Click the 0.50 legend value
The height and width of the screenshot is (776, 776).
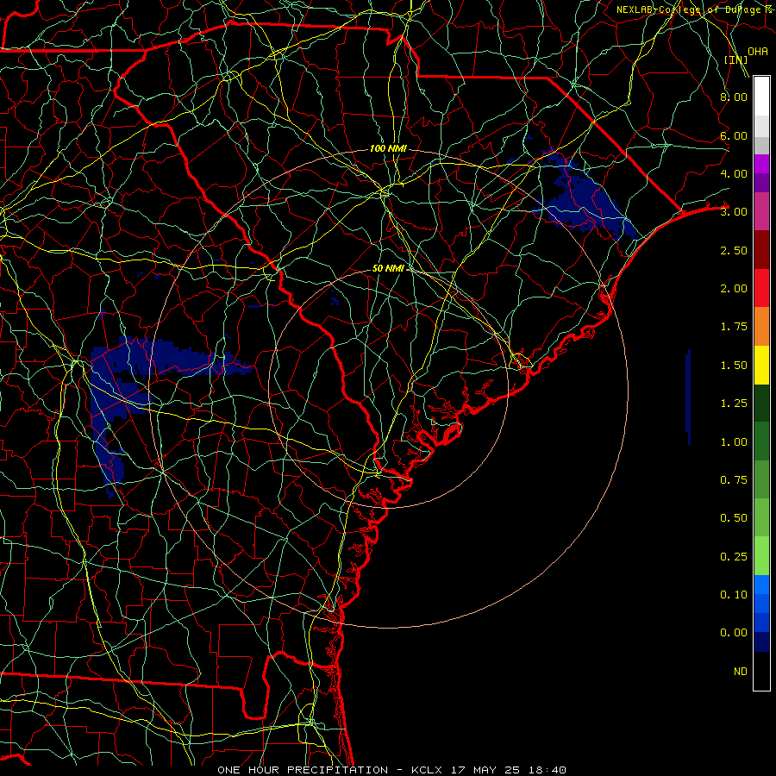click(x=733, y=518)
